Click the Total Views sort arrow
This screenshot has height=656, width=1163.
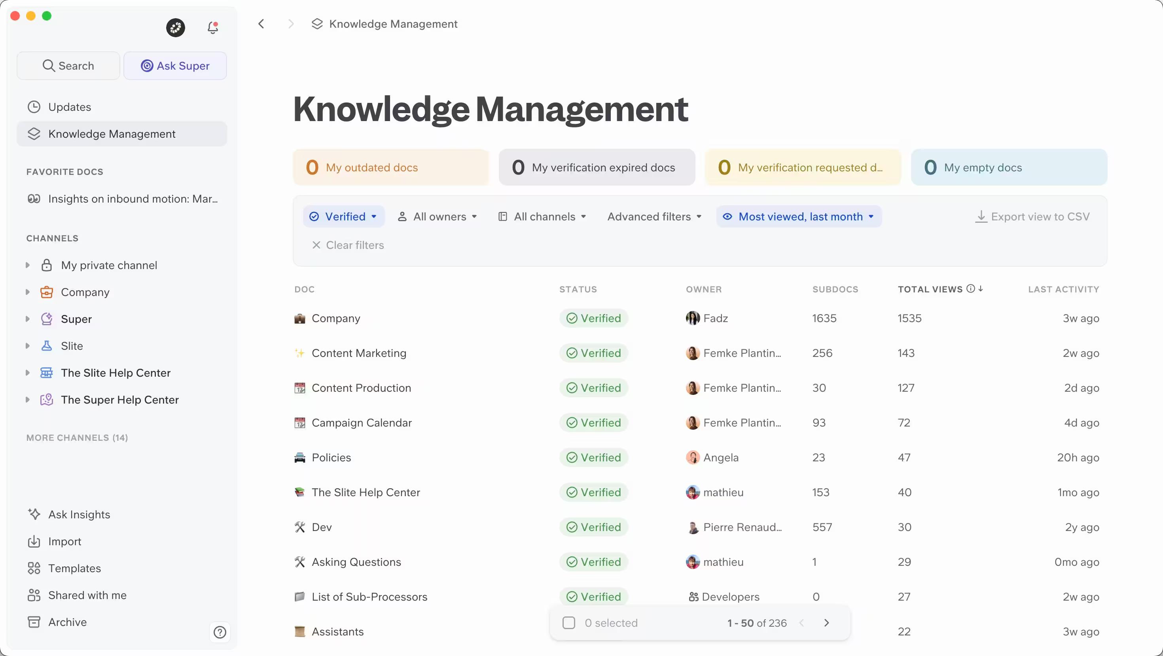tap(981, 289)
